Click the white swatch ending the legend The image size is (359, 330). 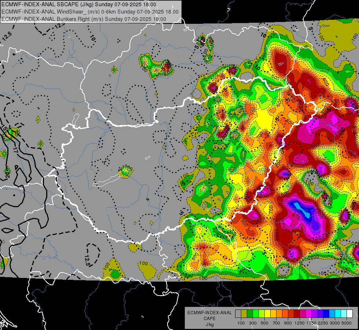pos(350,314)
